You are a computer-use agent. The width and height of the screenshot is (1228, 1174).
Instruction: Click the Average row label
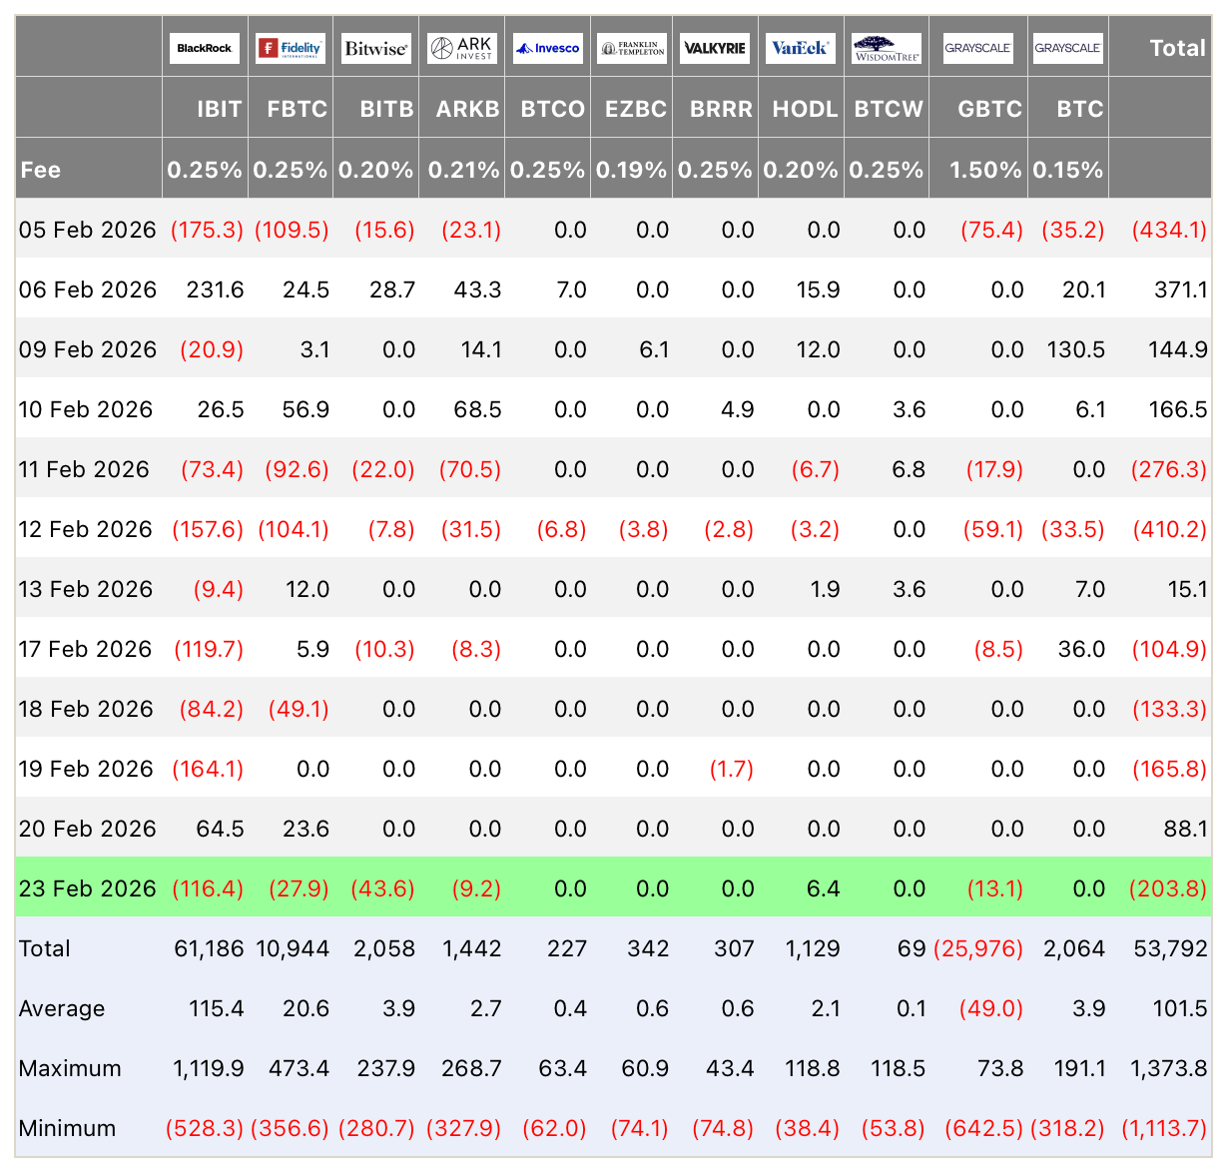pyautogui.click(x=62, y=1008)
